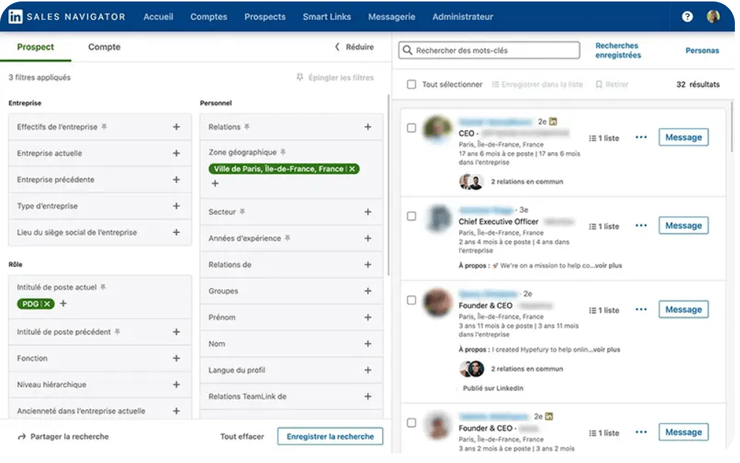This screenshot has height=463, width=740.
Task: Select the Prospect tab
Action: pyautogui.click(x=35, y=47)
